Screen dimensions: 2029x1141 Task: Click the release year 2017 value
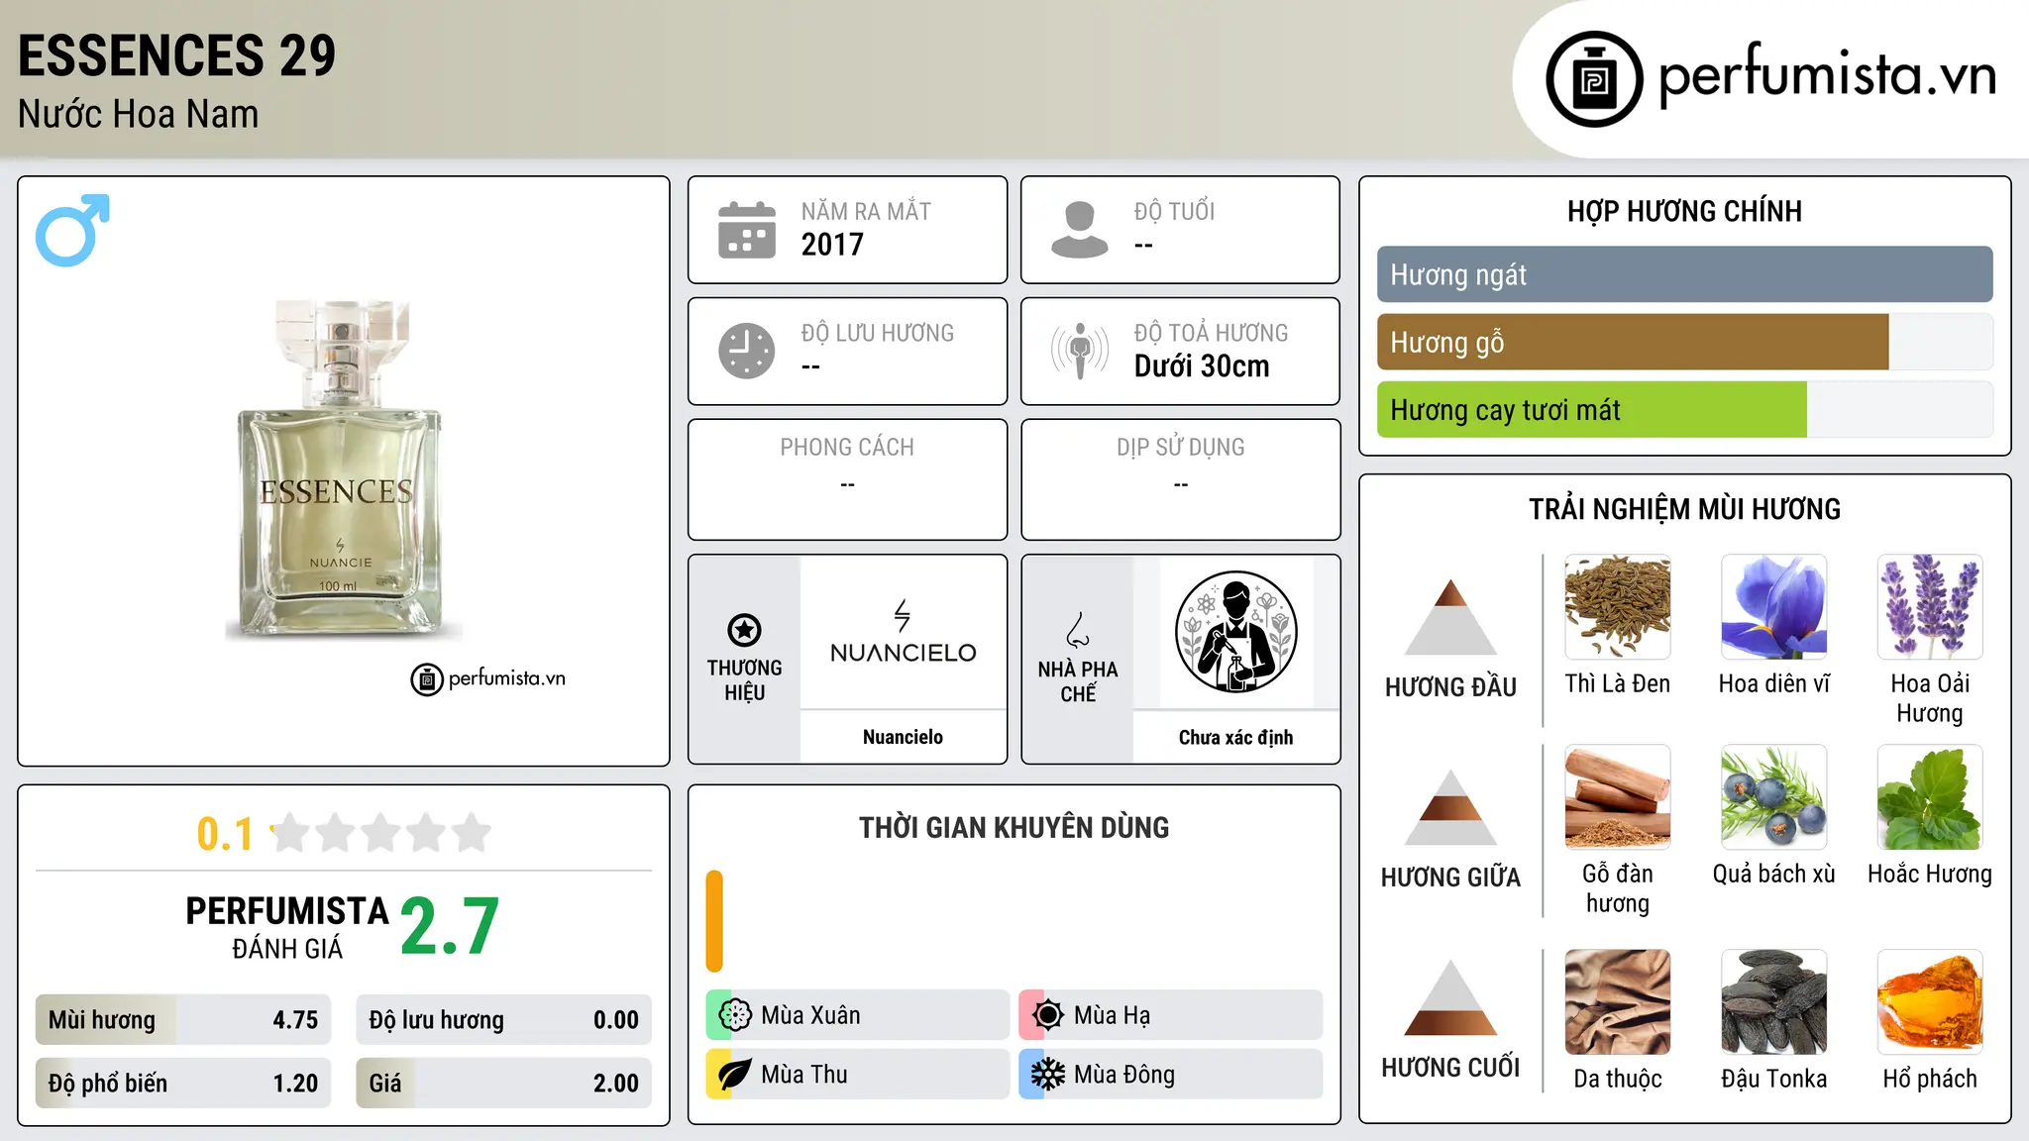point(832,245)
